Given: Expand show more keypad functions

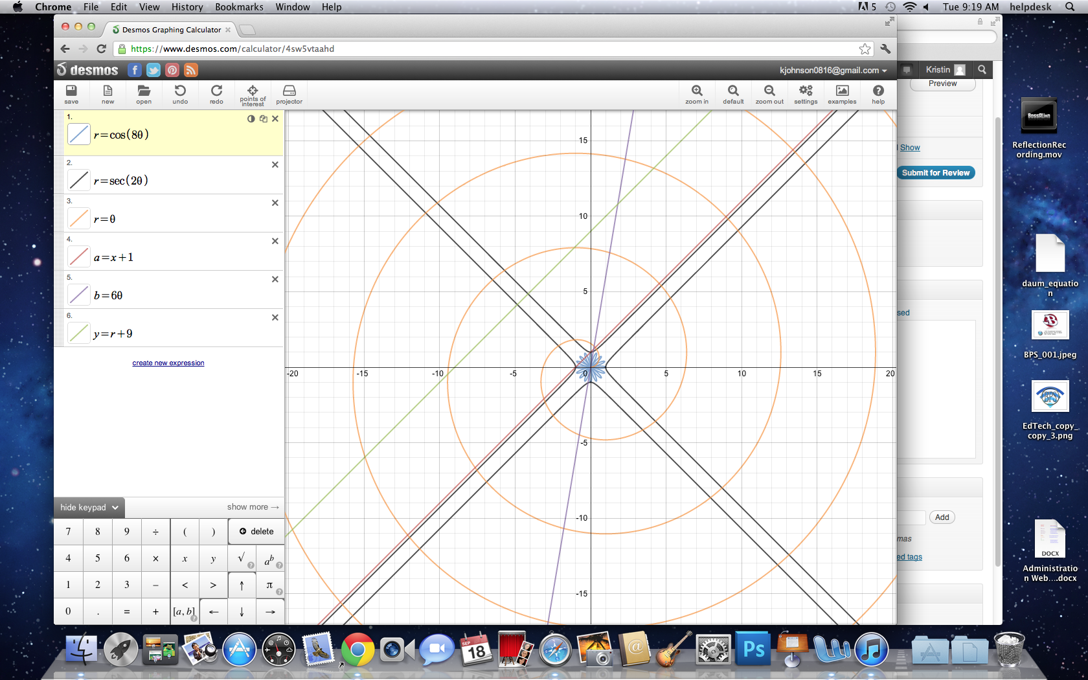Looking at the screenshot, I should [253, 507].
